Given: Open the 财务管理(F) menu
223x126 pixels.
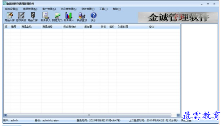Looking at the screenshot, I should 88,9.
